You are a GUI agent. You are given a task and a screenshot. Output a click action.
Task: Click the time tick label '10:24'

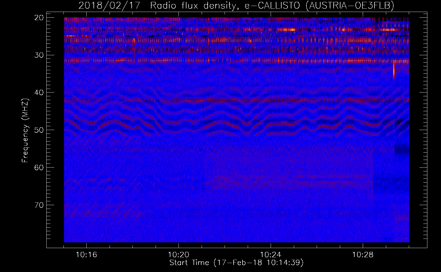pos(271,255)
